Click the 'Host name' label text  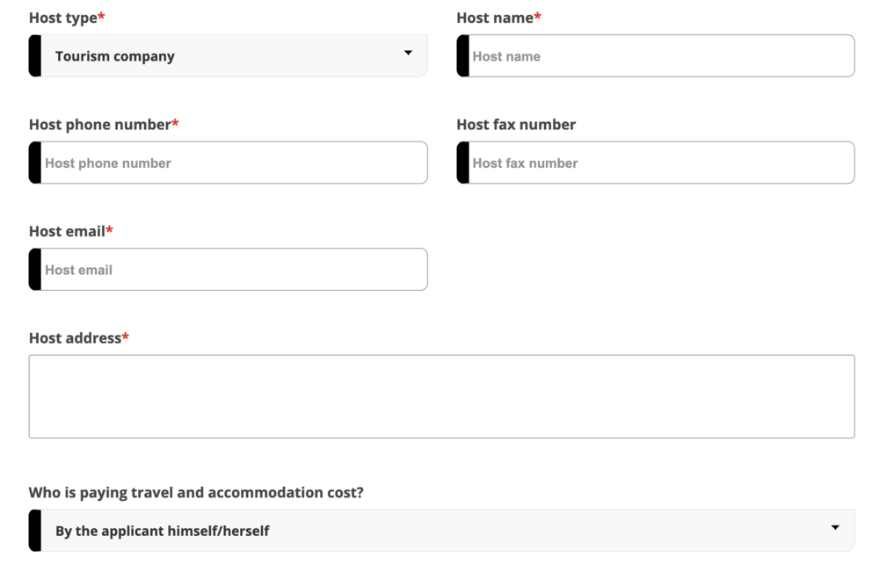(x=495, y=18)
